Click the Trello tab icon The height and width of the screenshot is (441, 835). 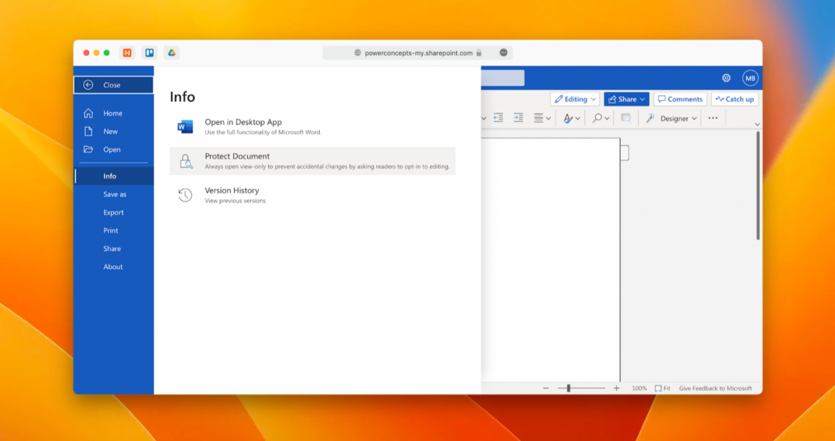149,53
